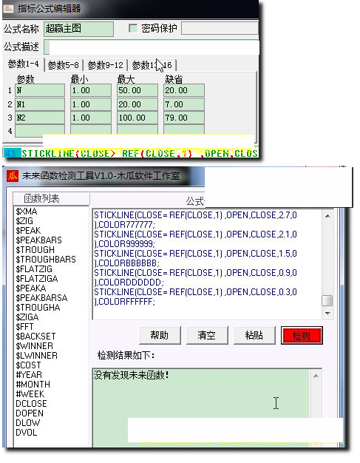The width and height of the screenshot is (360, 463).
Task: Click into the password field beside 密码保护
Action: (x=220, y=28)
